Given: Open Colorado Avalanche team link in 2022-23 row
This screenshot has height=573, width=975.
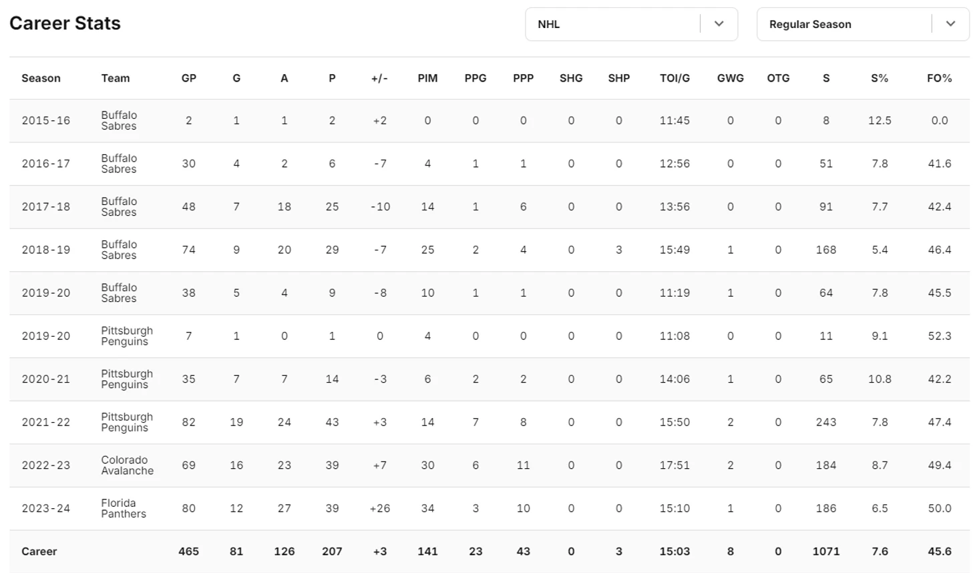Looking at the screenshot, I should (x=127, y=465).
